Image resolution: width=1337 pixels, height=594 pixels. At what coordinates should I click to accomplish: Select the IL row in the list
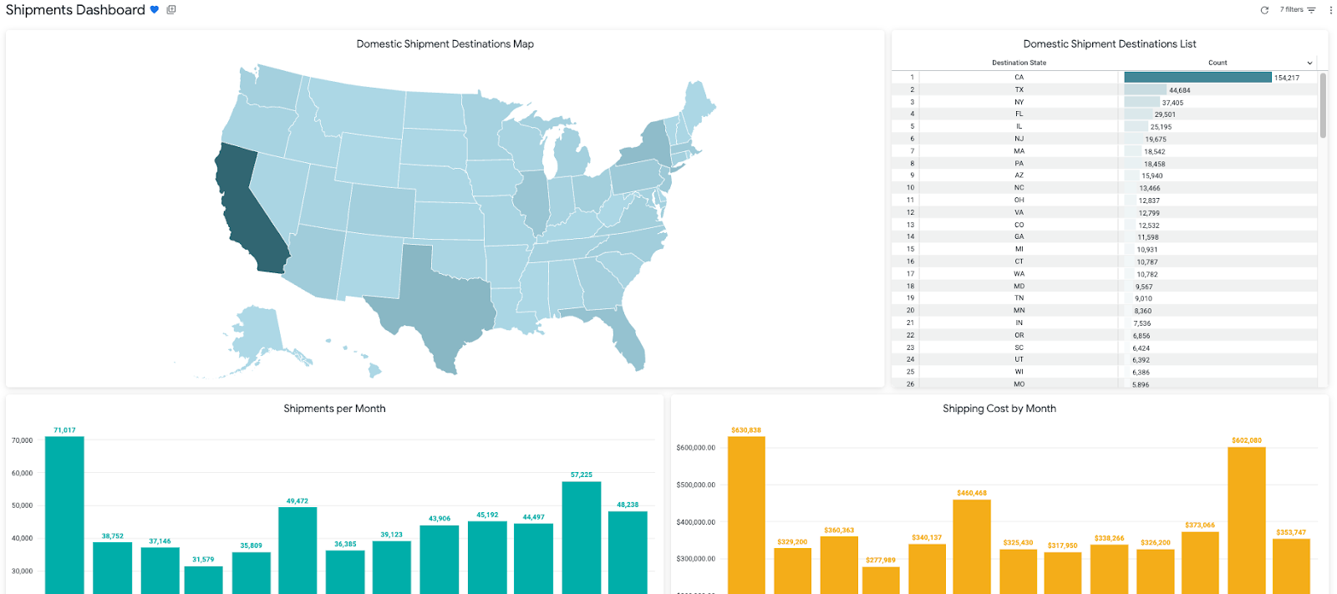point(1105,126)
